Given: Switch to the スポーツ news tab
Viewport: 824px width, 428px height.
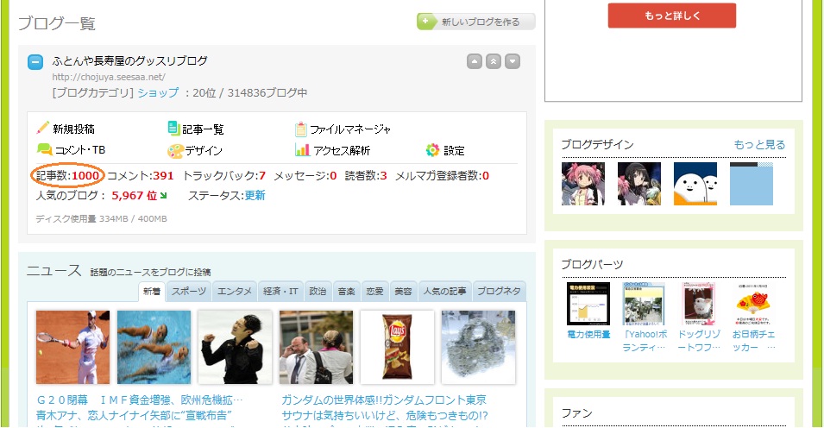Looking at the screenshot, I should click(x=189, y=292).
